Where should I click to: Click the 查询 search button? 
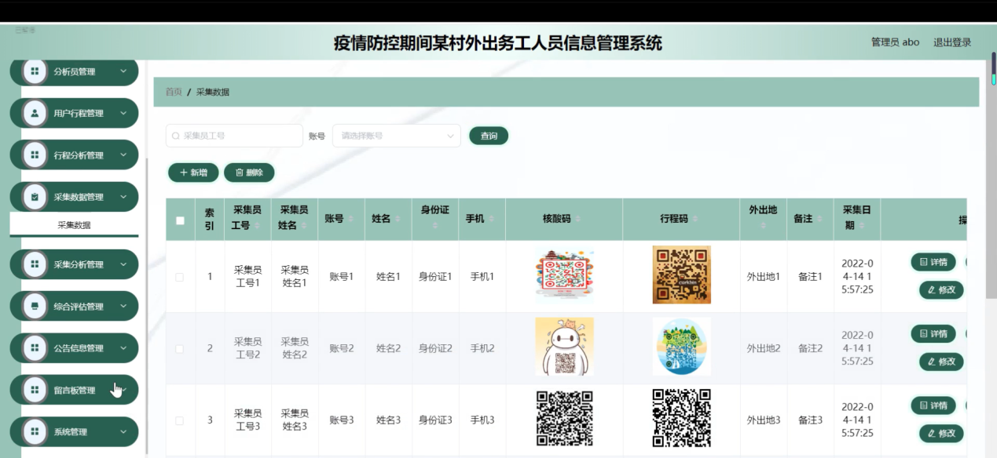click(489, 136)
